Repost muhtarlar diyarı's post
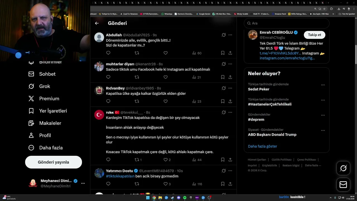This screenshot has height=201, width=357. click(x=137, y=77)
